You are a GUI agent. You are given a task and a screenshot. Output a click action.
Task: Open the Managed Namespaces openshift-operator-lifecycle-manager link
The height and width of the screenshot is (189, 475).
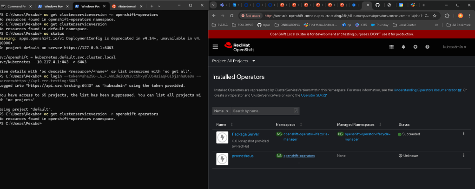[368, 137]
